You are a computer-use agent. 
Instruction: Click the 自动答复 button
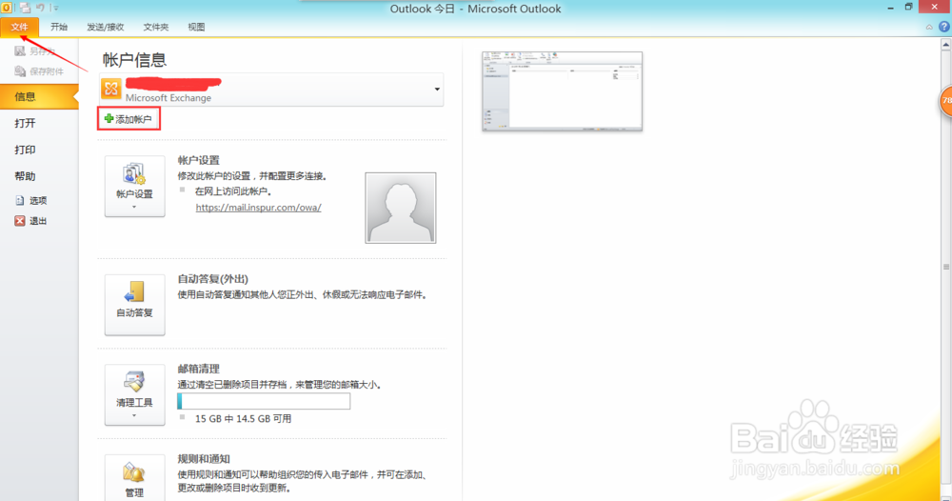(x=134, y=304)
